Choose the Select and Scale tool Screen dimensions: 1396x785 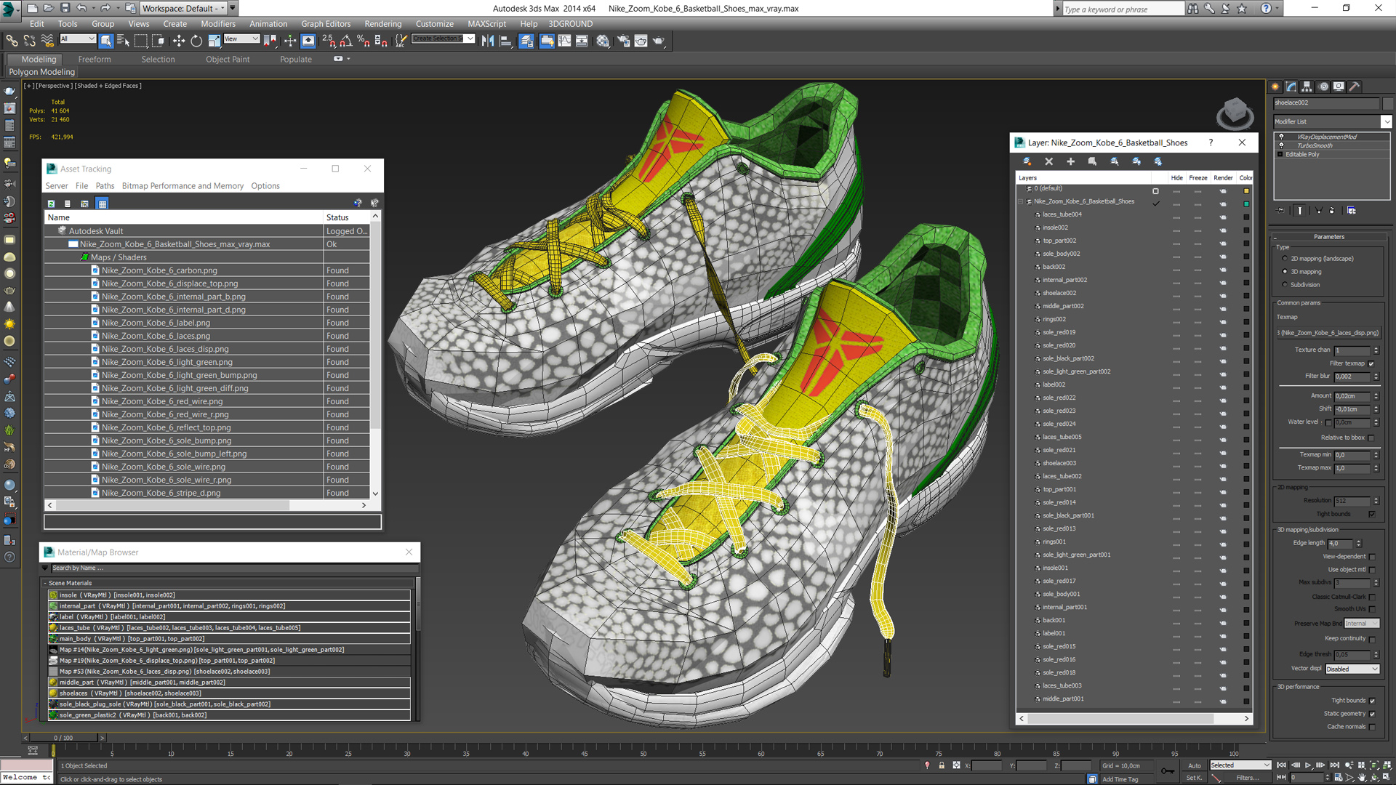pyautogui.click(x=214, y=41)
